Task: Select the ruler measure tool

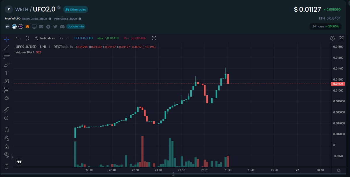Action: 6,110
